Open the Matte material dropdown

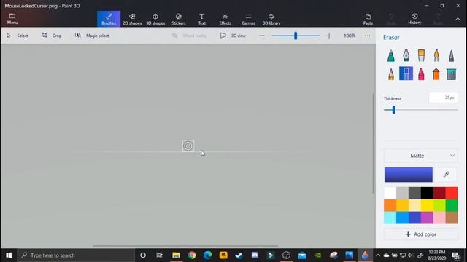pos(420,156)
